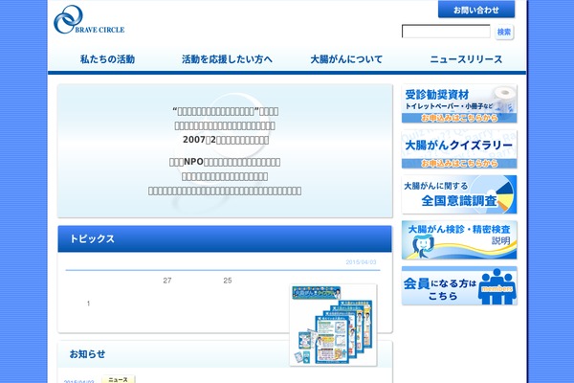Click the 検索 search button
Screen dimensions: 574x383
[x=504, y=32]
